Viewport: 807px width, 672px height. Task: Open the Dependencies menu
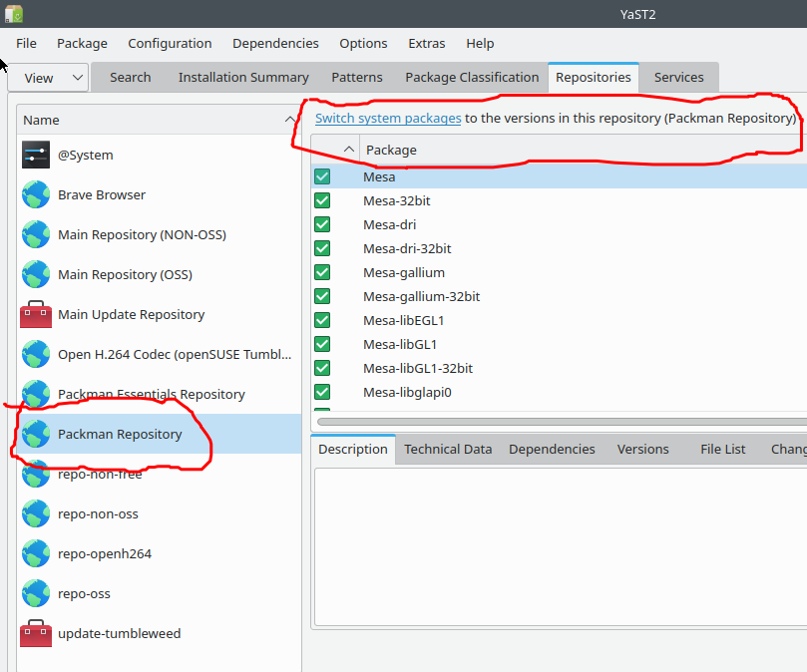275,43
